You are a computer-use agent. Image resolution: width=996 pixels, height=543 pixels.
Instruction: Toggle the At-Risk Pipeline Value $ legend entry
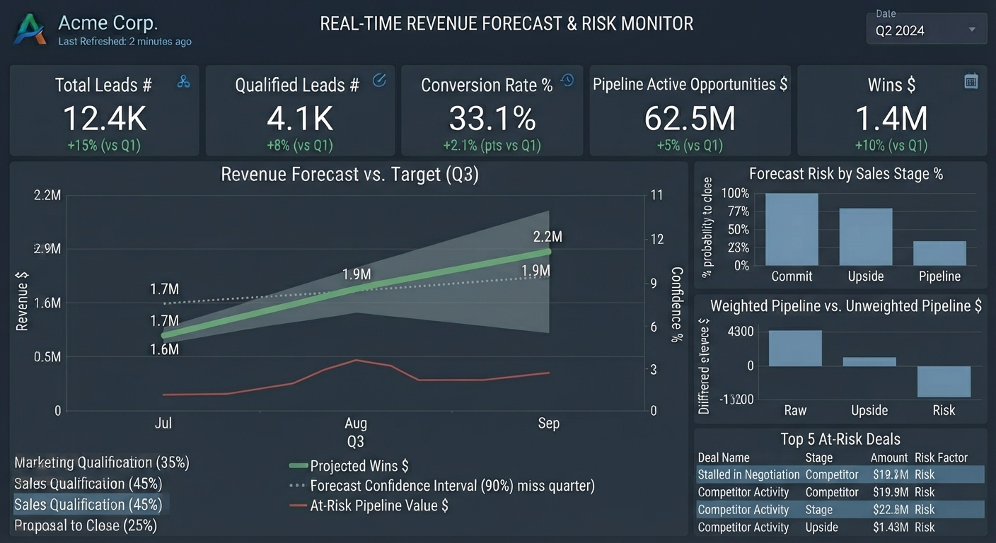pyautogui.click(x=369, y=506)
